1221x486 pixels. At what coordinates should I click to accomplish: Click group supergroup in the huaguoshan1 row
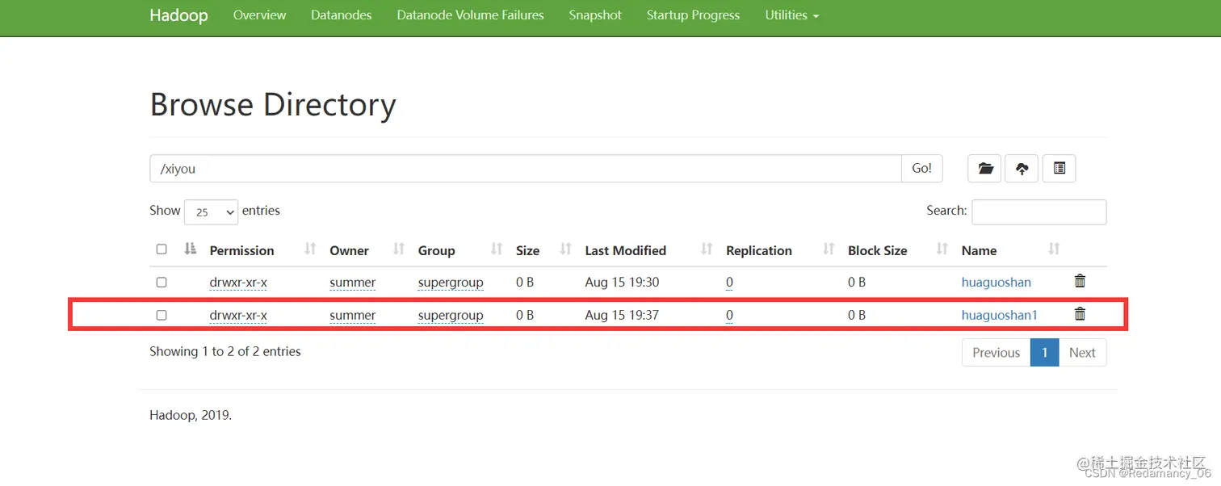pyautogui.click(x=451, y=315)
